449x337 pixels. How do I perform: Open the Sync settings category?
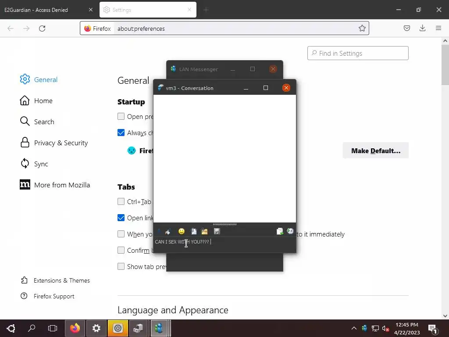point(34,164)
